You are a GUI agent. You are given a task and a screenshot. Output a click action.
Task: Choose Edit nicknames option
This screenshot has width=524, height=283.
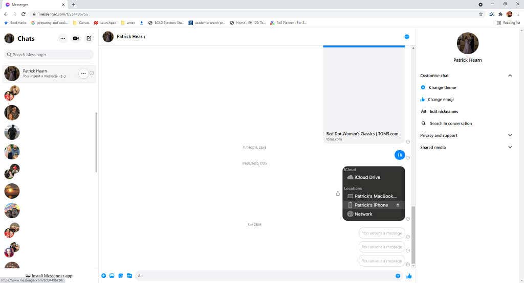click(x=444, y=111)
